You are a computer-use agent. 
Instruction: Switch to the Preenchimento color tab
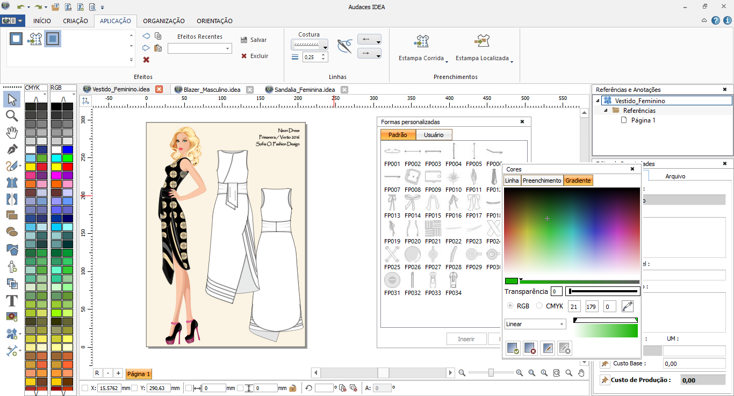coord(542,181)
